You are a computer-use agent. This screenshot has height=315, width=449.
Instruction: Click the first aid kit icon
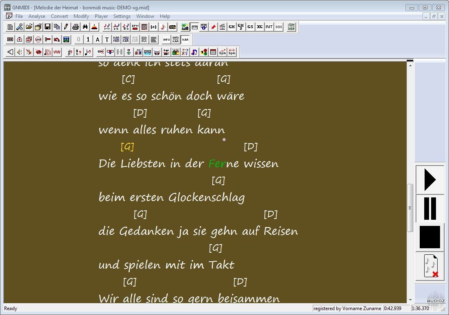[x=20, y=39]
